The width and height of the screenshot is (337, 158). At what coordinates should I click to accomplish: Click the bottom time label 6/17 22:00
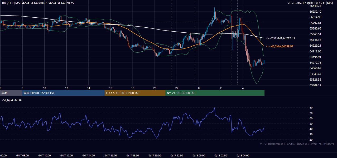177,156
